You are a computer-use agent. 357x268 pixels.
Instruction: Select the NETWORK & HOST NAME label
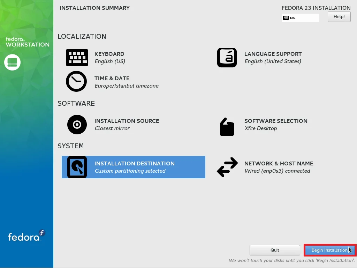[x=279, y=164]
